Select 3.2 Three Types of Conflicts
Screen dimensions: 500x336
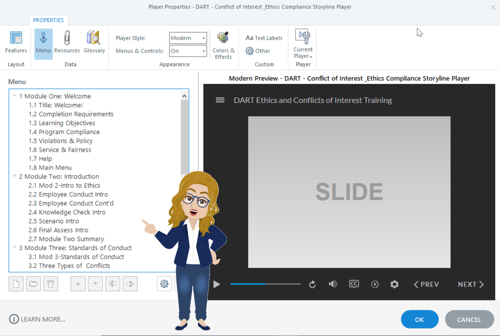click(x=69, y=266)
